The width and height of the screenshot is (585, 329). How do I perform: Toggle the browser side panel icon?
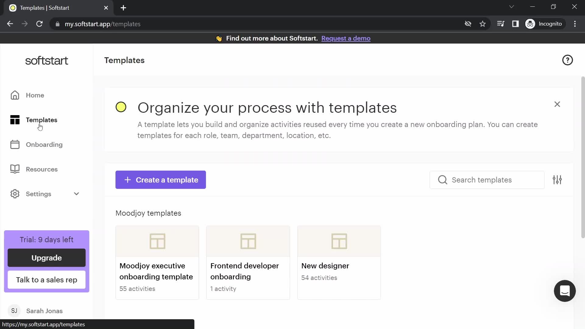coord(516,24)
